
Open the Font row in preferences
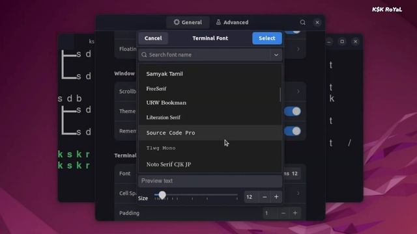(x=210, y=174)
